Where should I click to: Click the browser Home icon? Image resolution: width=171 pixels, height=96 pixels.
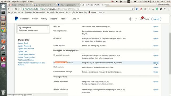(x=19, y=9)
